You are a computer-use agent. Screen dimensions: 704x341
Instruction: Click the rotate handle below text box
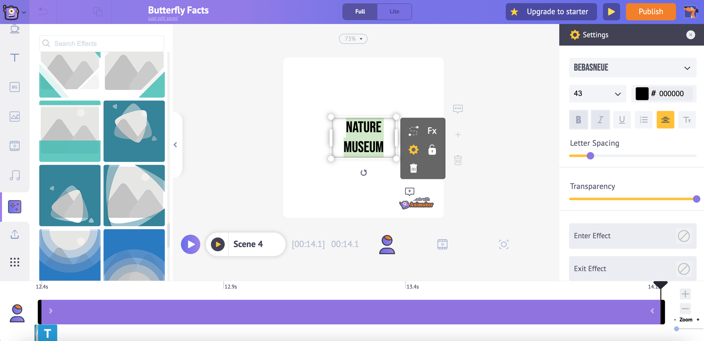pyautogui.click(x=363, y=173)
